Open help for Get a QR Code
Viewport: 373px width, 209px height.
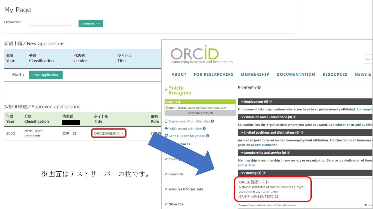(208, 136)
